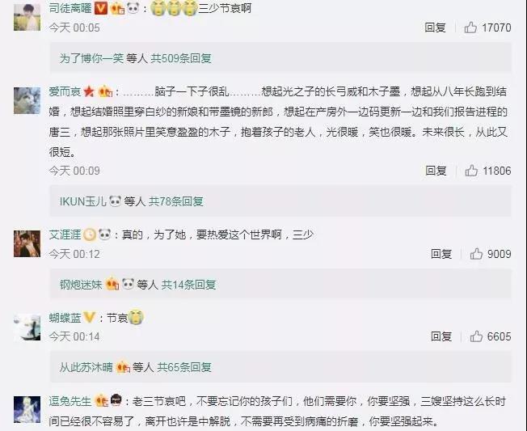
Task: Click the yellow V badge beside 蝴蝶蓝
Action: 90,317
